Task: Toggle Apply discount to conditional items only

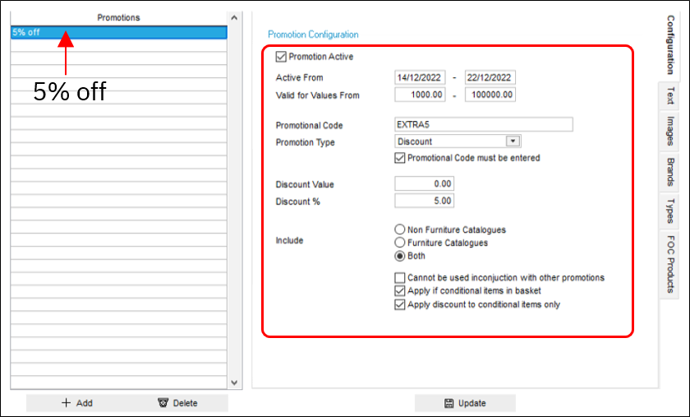Action: (400, 304)
